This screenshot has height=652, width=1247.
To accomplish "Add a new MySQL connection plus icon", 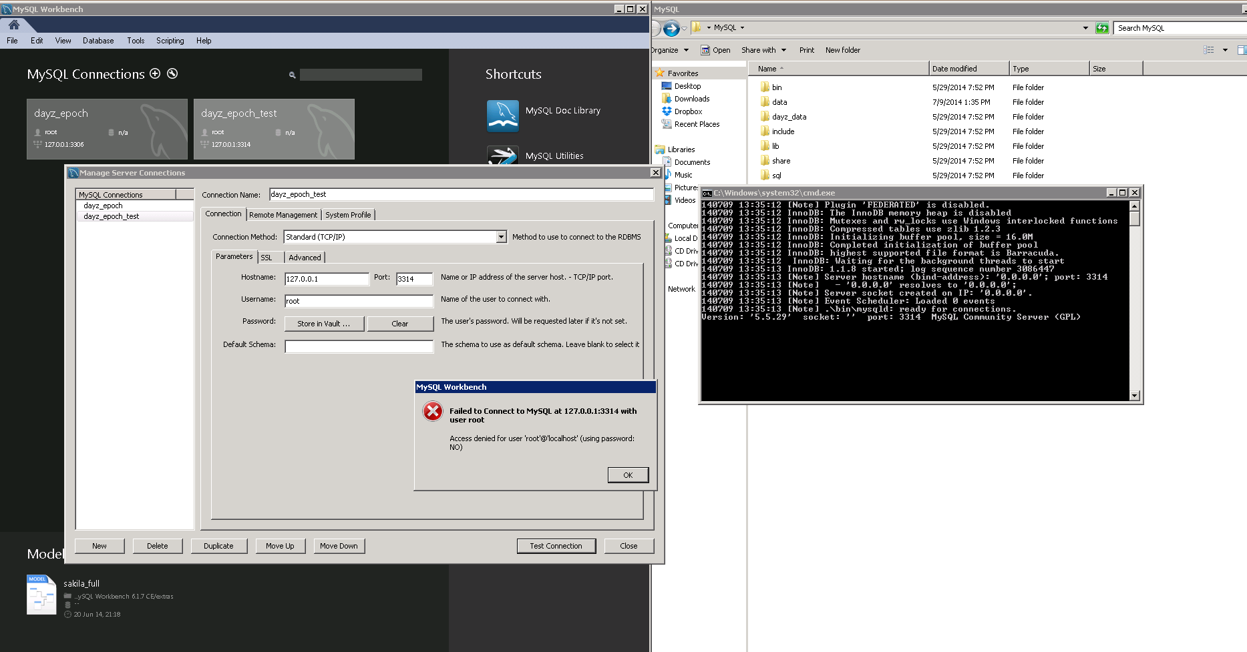I will pos(155,73).
